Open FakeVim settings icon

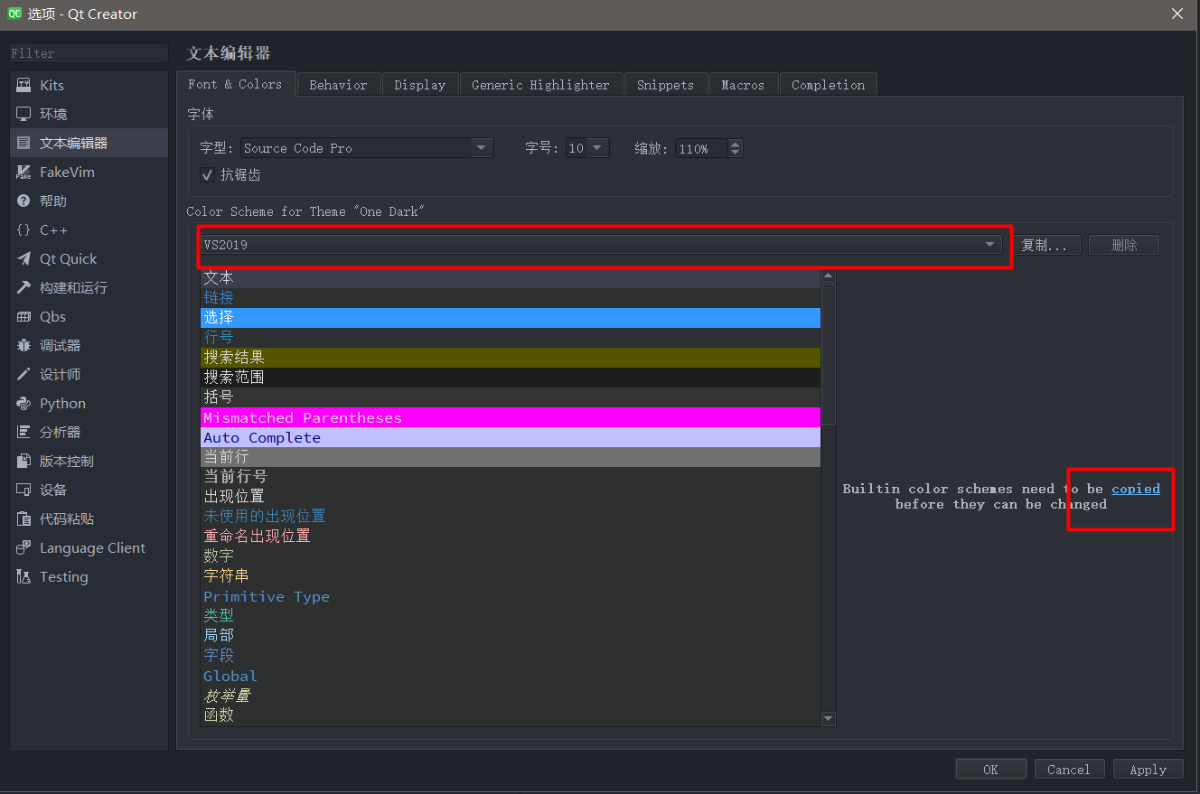pyautogui.click(x=23, y=172)
